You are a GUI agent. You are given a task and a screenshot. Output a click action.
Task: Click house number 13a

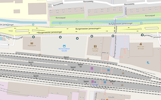(x=121, y=95)
